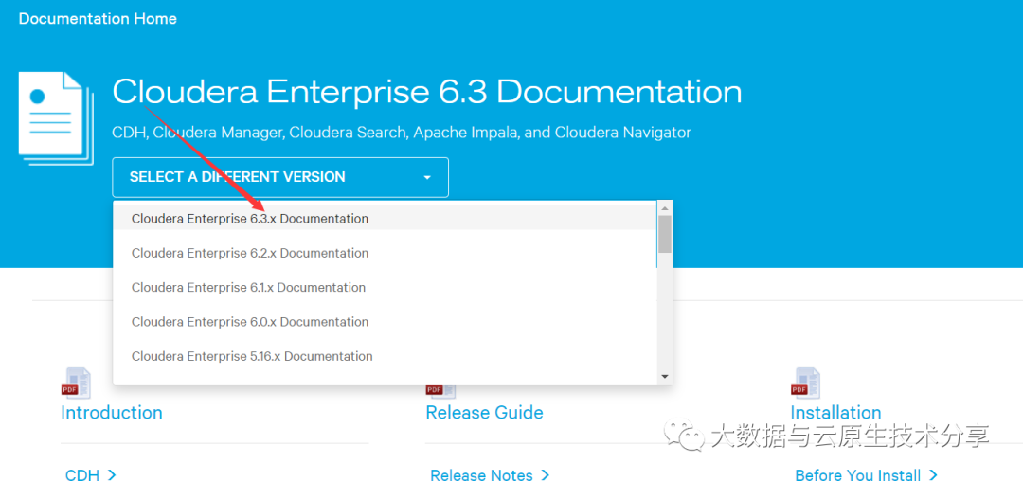This screenshot has width=1023, height=481.
Task: Pick Cloudera Enterprise 6.1.x Documentation option
Action: pyautogui.click(x=248, y=288)
